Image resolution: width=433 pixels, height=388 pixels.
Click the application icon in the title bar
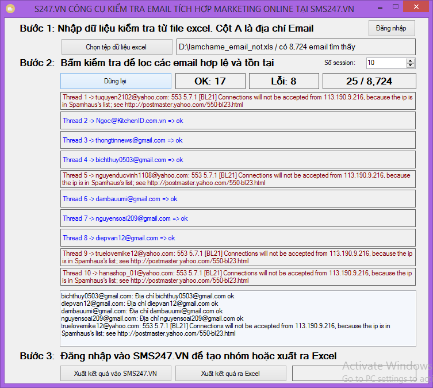point(10,9)
